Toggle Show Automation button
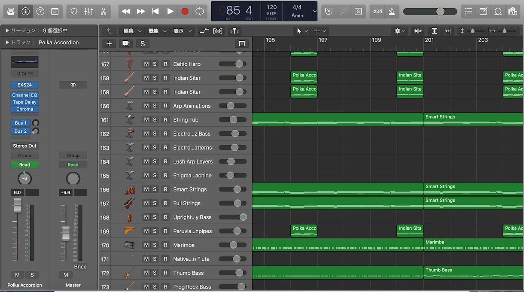Image resolution: width=524 pixels, height=292 pixels. pos(205,31)
